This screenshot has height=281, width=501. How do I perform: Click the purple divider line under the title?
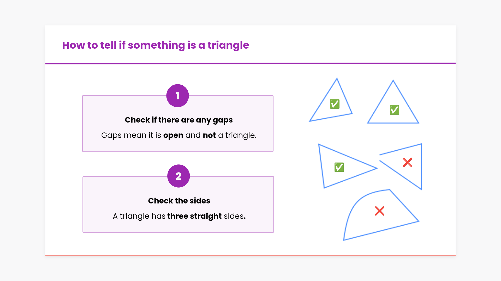(250, 63)
